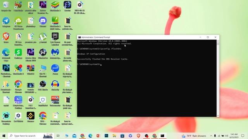Image resolution: width=248 pixels, height=139 pixels.
Task: Click the 'Windows IP Configuration' output line
Action: 91,54
